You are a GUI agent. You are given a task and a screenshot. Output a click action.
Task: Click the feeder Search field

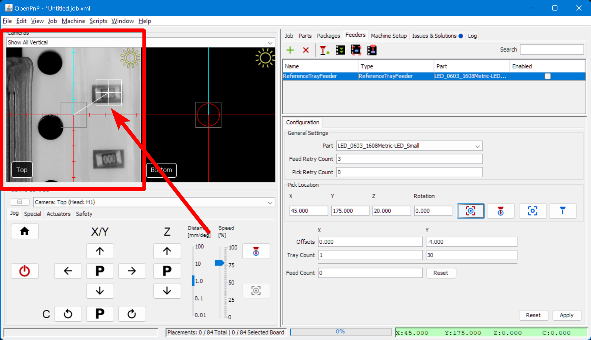pyautogui.click(x=552, y=49)
